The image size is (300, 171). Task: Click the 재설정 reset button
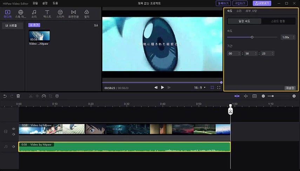click(x=290, y=88)
